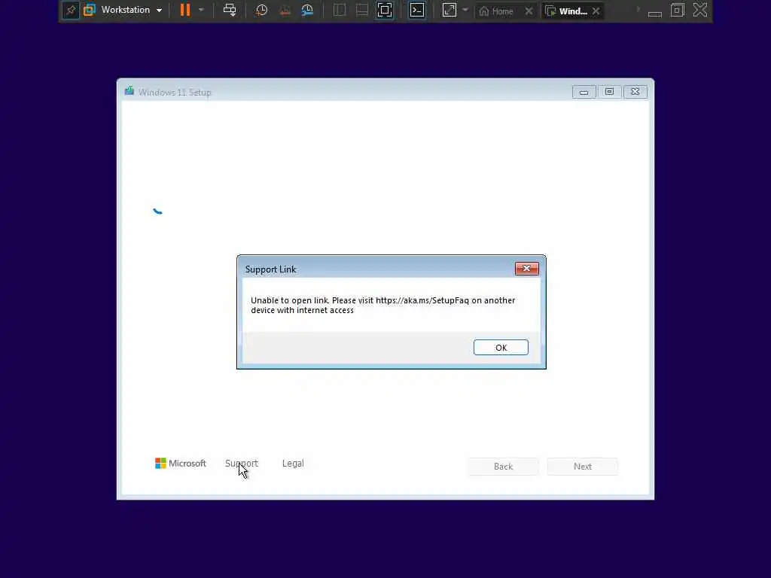This screenshot has height=578, width=771.
Task: Minimize the Windows 11 Setup window
Action: pyautogui.click(x=584, y=92)
